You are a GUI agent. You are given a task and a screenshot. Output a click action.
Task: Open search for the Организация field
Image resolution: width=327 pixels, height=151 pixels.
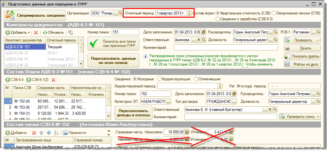[x=120, y=13]
